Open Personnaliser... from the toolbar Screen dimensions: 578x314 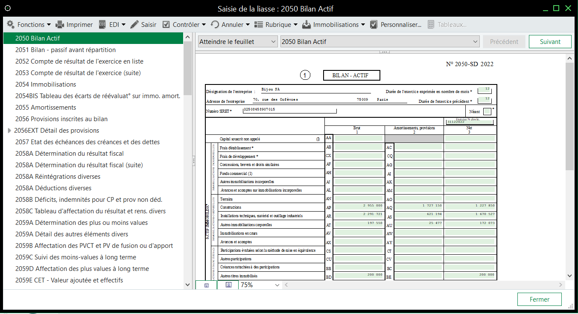(396, 25)
